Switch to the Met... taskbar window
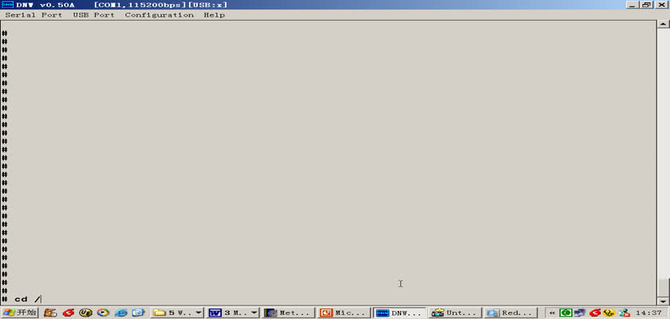The height and width of the screenshot is (319, 670). [x=288, y=313]
